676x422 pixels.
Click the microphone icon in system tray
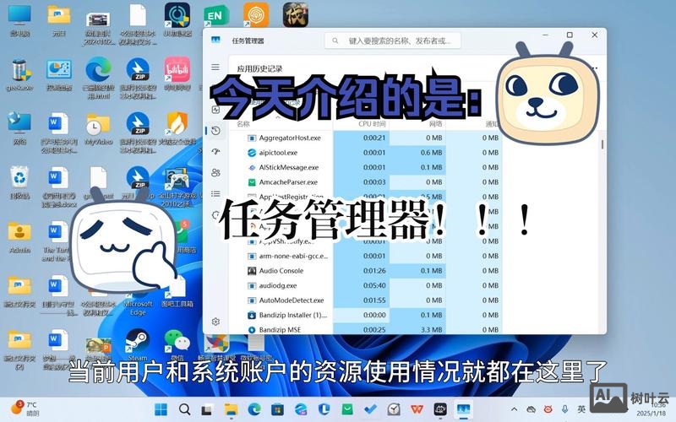564,409
